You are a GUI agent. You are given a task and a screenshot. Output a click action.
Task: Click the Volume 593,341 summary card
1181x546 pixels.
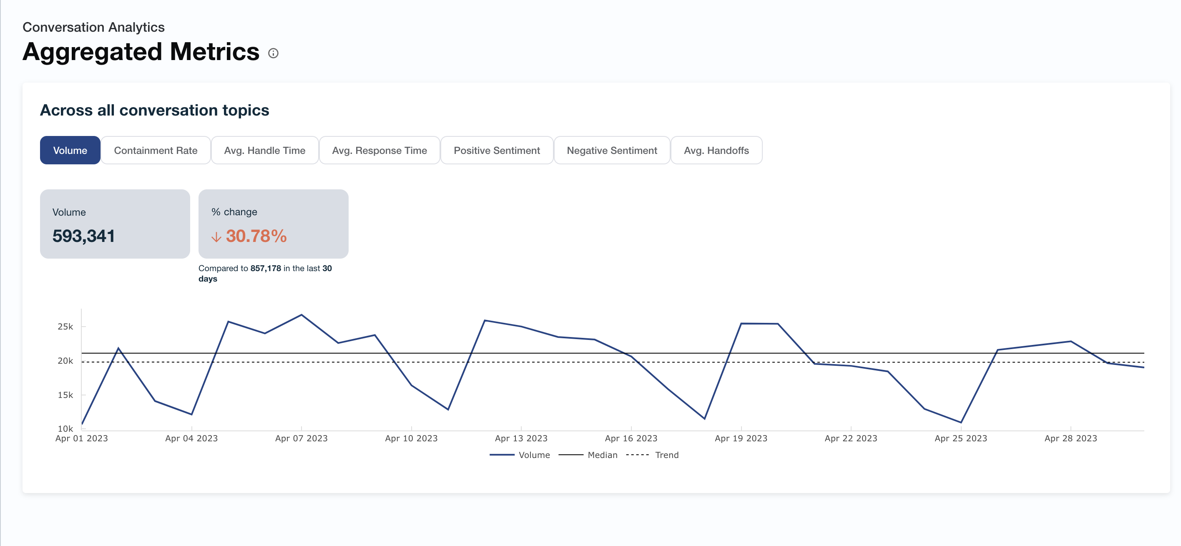pos(115,224)
